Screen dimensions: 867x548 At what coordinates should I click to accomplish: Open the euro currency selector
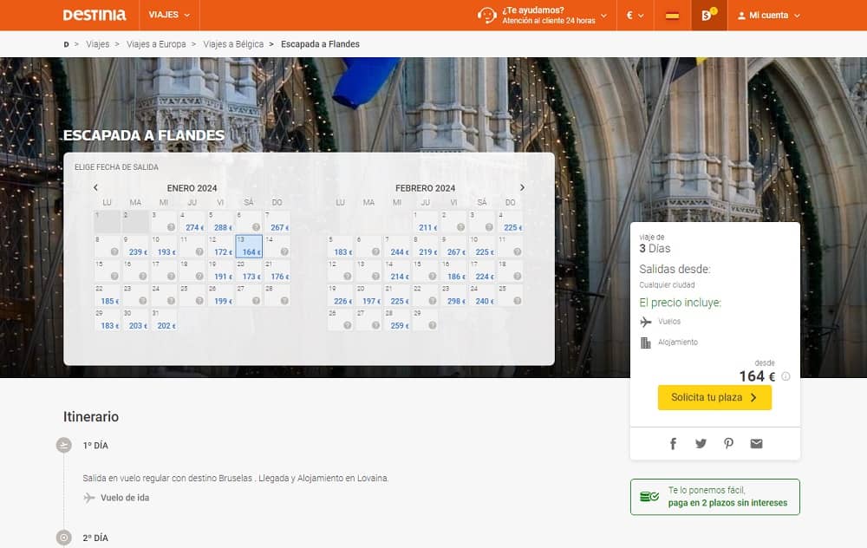(x=635, y=15)
